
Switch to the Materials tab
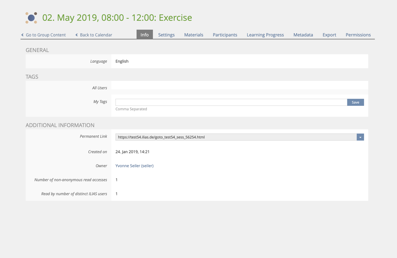point(194,35)
